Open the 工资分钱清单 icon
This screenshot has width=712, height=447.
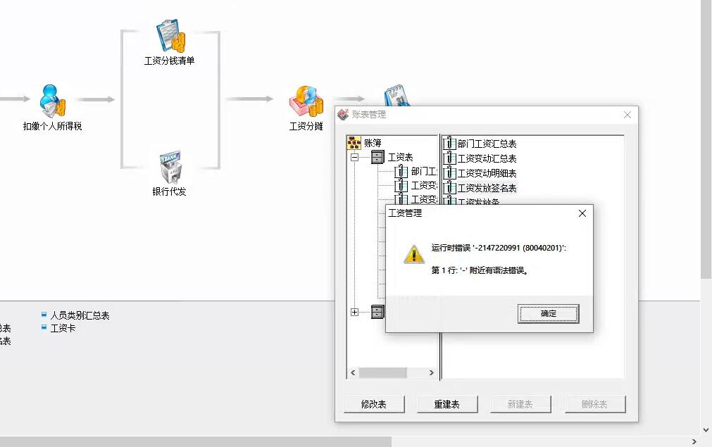[170, 37]
